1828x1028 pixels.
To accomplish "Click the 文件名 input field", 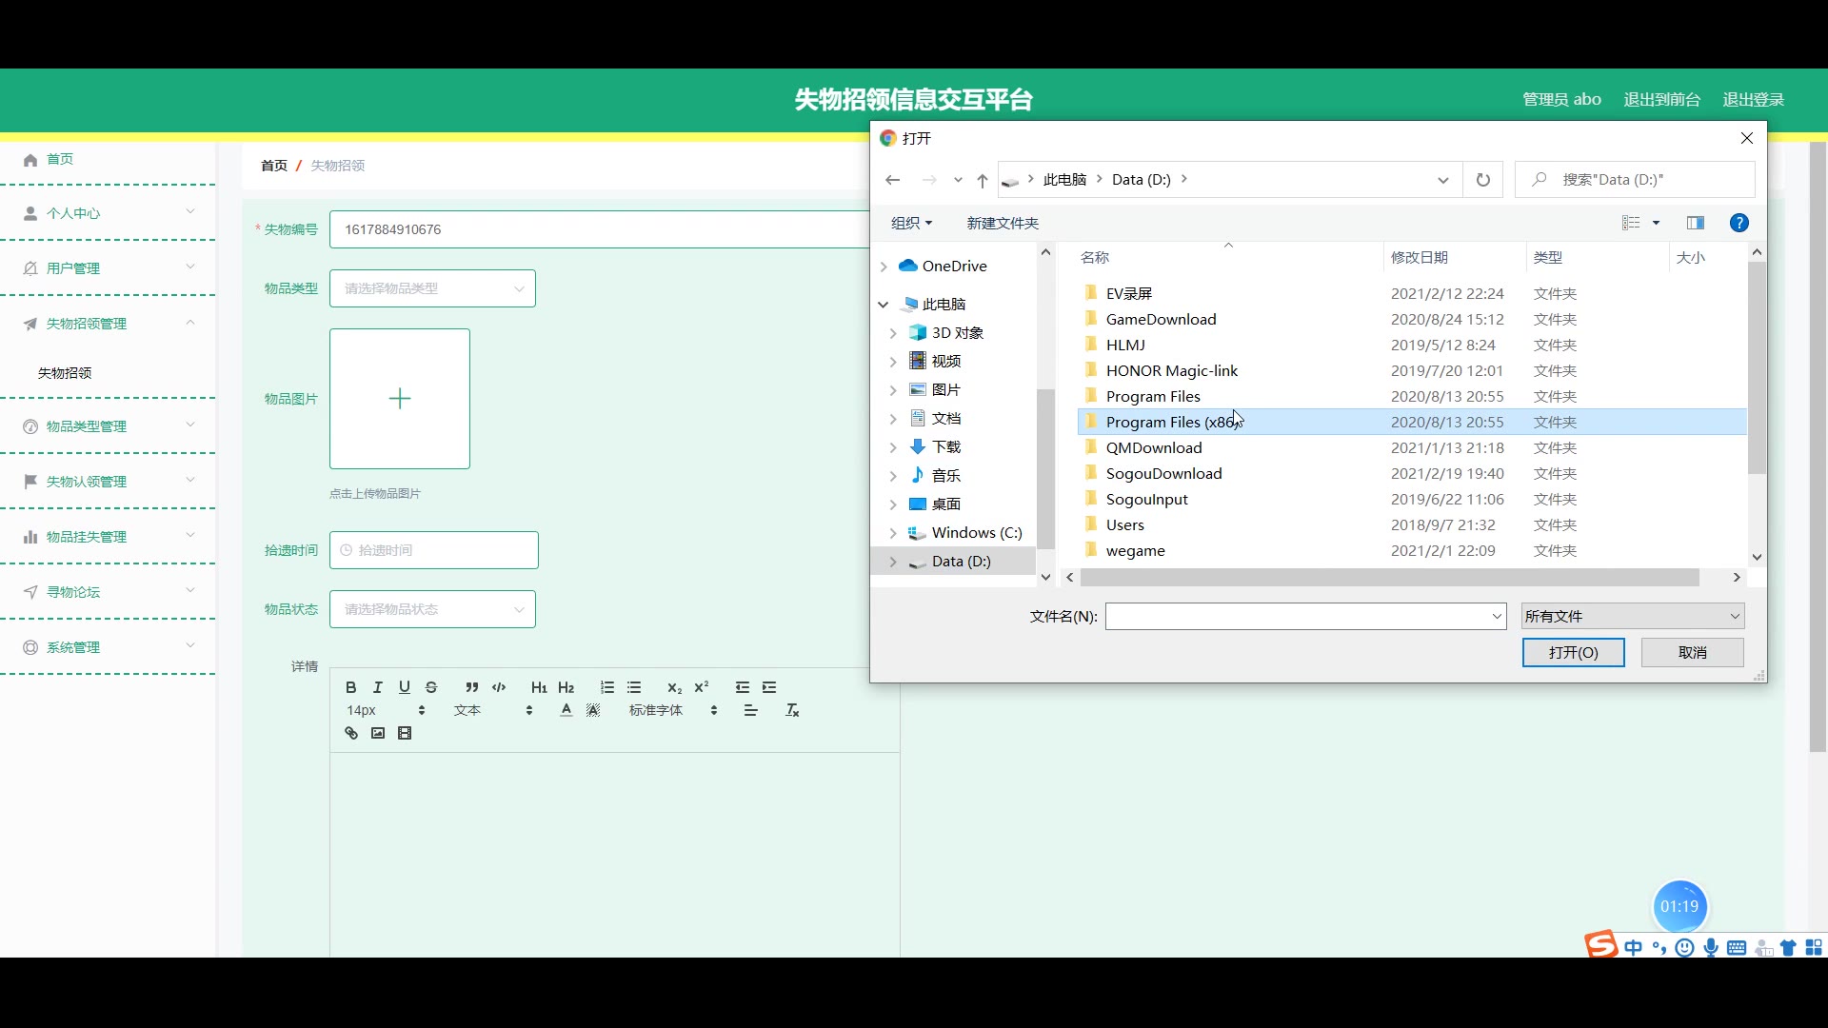I will [1295, 616].
